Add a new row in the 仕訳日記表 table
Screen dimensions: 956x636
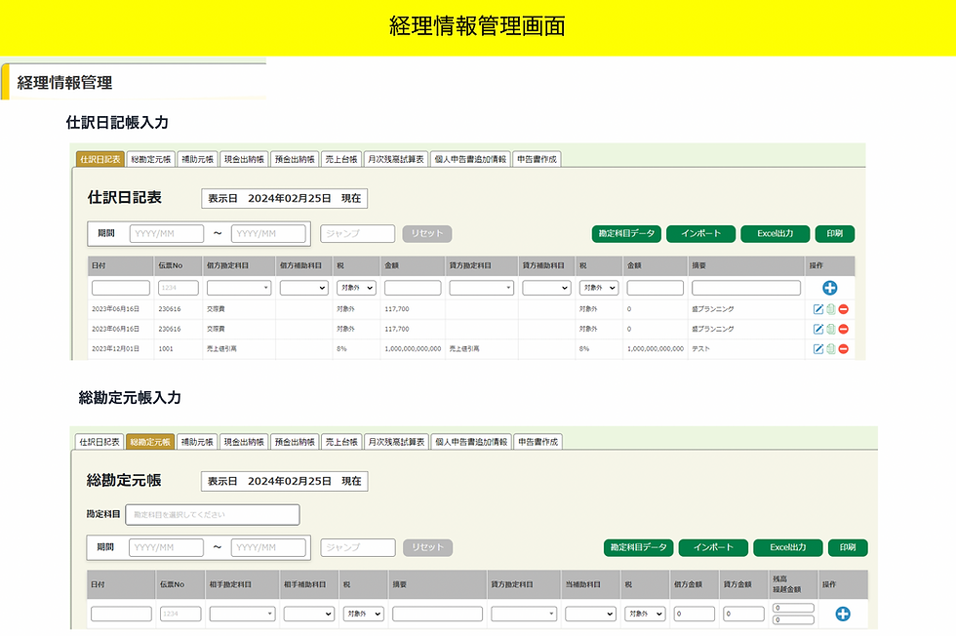point(829,288)
